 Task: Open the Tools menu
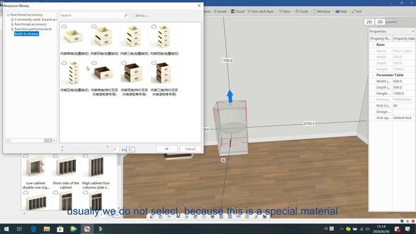coord(302,12)
